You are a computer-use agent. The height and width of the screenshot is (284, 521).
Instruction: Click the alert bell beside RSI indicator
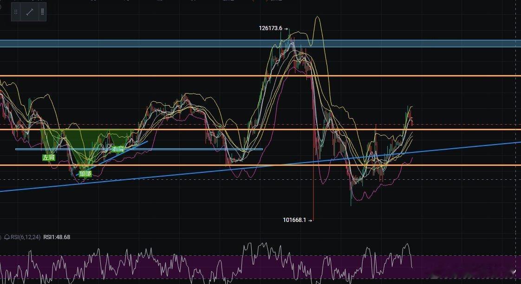click(x=7, y=237)
